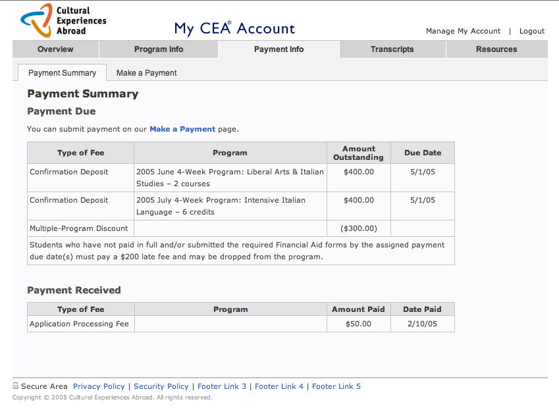Log out using the Logout link
Viewport: 559px width, 408px height.
(x=532, y=31)
